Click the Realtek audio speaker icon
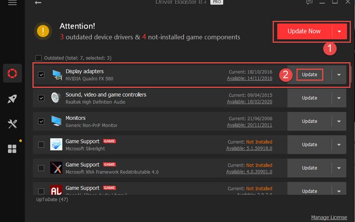The width and height of the screenshot is (355, 222). pyautogui.click(x=56, y=98)
